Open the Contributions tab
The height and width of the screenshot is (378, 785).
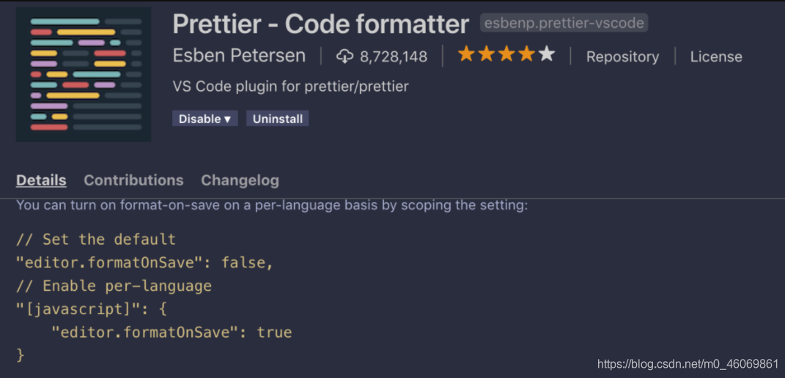click(x=133, y=180)
